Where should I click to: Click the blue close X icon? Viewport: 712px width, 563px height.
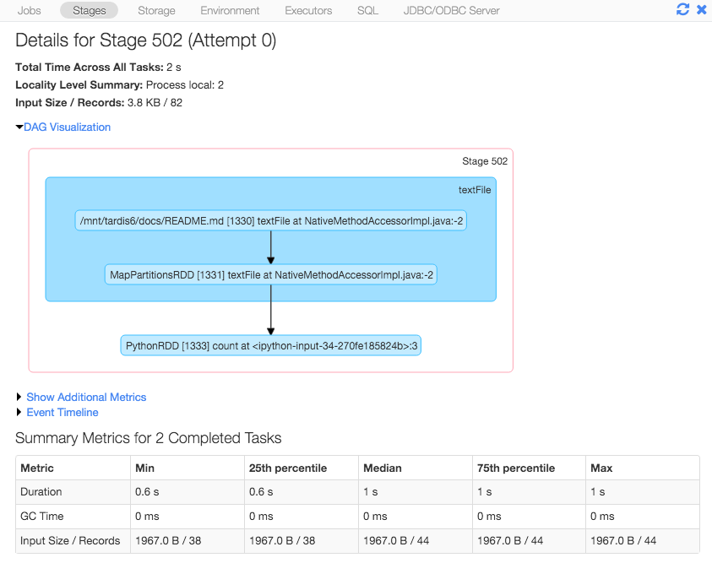(701, 10)
